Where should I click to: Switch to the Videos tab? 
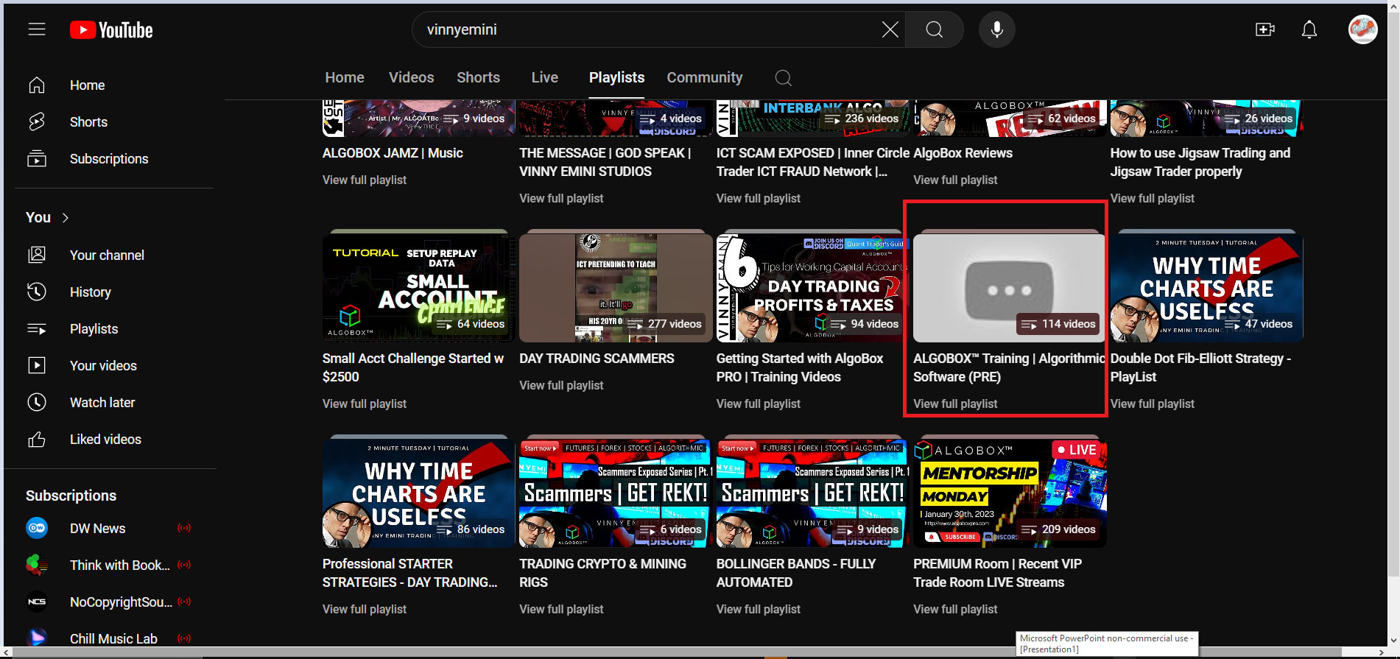pyautogui.click(x=411, y=77)
